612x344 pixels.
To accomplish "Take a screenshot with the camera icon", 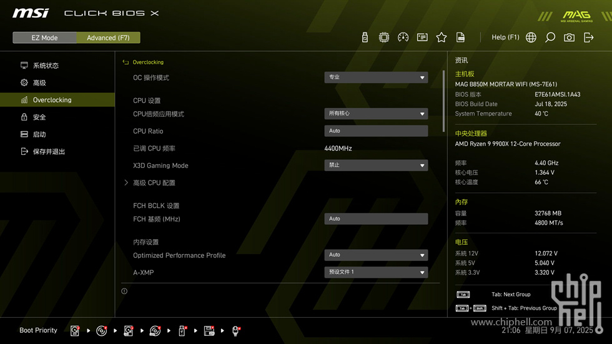I will tap(569, 37).
